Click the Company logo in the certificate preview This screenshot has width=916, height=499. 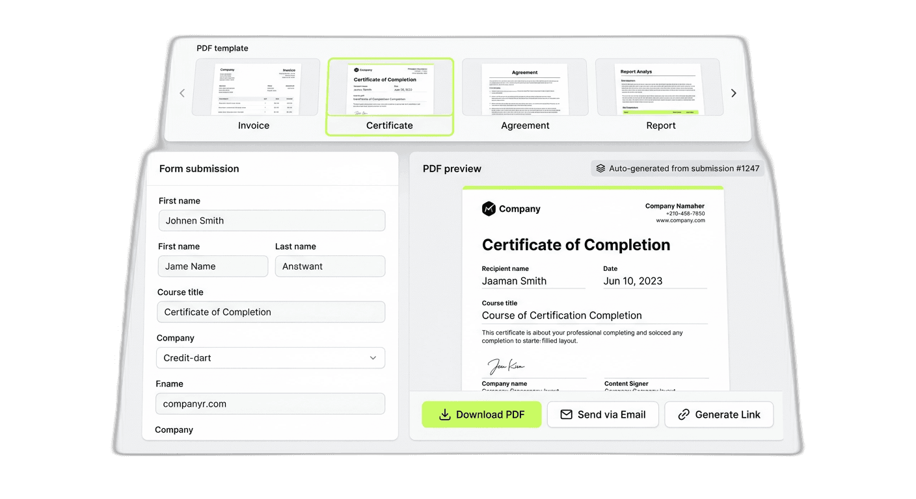[489, 209]
